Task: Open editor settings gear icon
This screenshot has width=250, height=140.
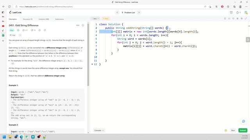Action: (x=241, y=19)
